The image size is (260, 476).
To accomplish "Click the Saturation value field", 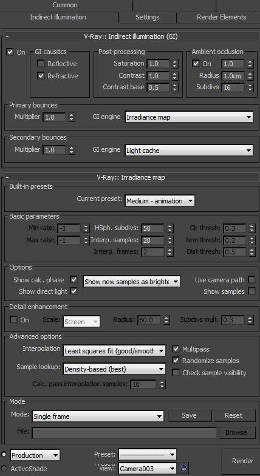I will [x=158, y=64].
